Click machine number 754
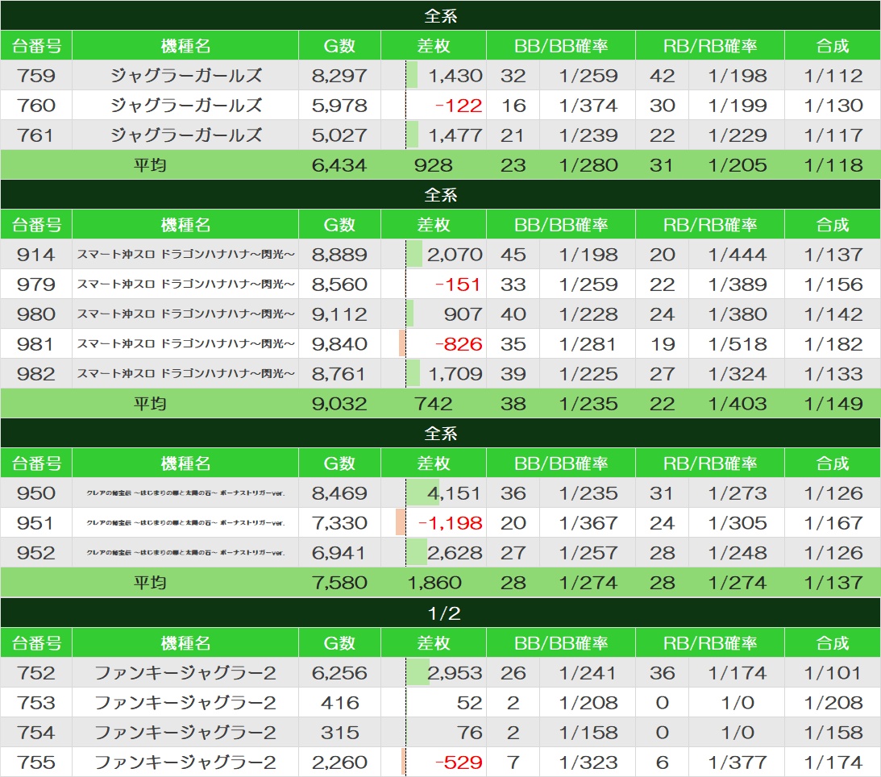Viewport: 881px width, 777px height. pyautogui.click(x=36, y=732)
